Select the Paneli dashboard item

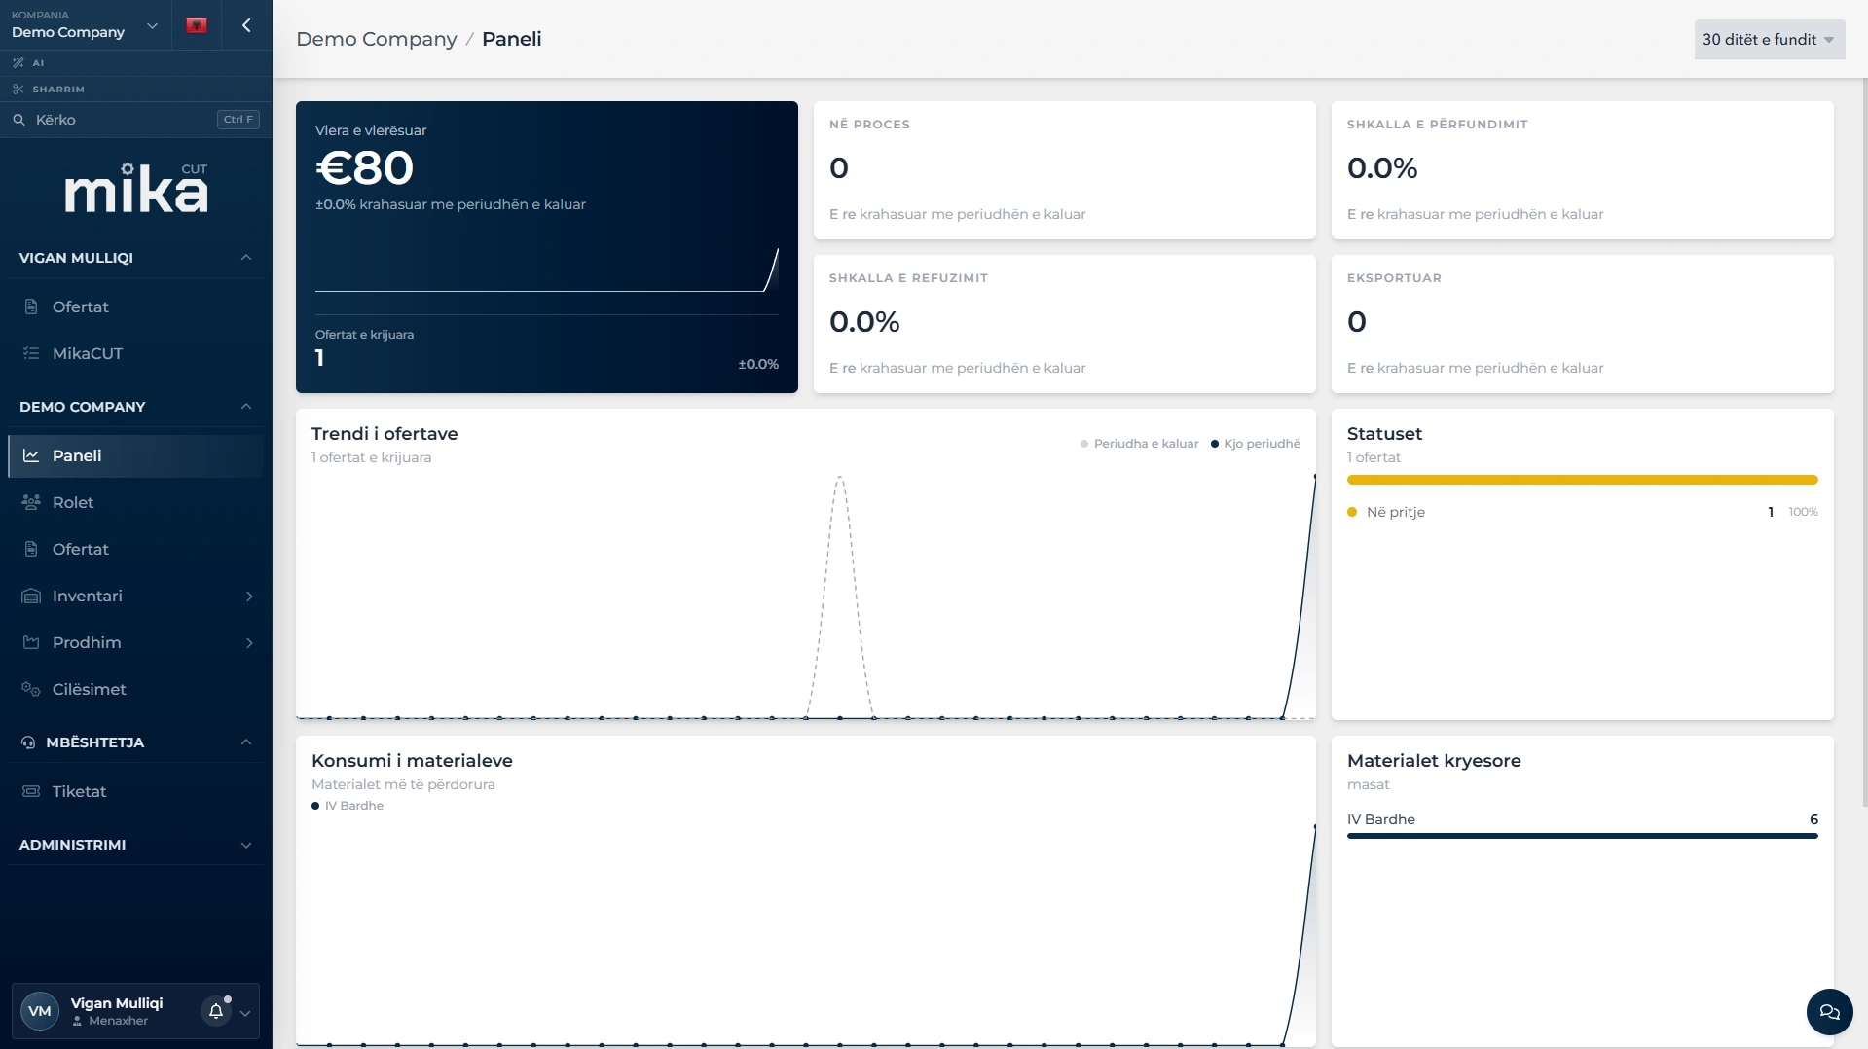point(136,455)
